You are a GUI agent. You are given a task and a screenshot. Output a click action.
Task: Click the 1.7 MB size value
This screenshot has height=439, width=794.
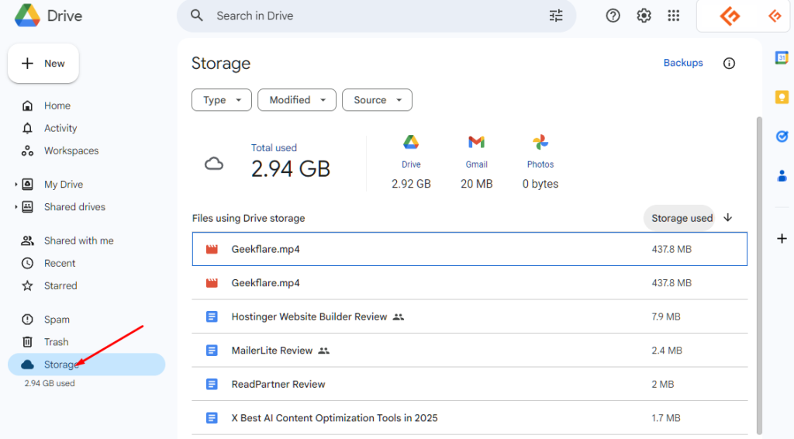[x=666, y=418]
